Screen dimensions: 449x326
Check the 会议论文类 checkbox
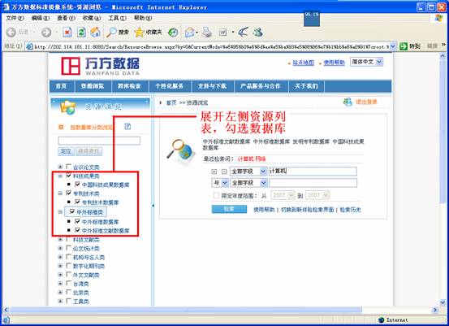point(68,167)
